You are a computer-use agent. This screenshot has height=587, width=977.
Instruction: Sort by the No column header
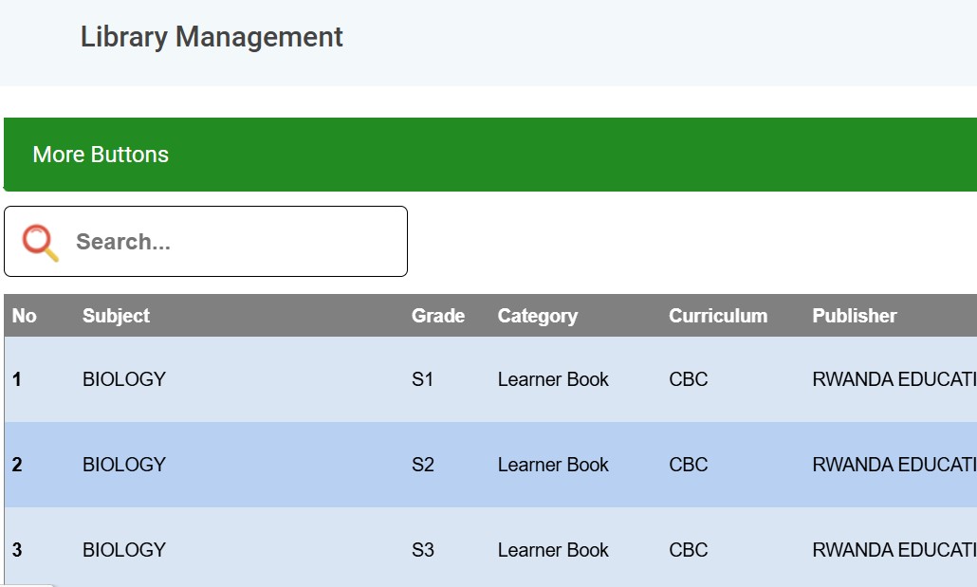coord(25,315)
